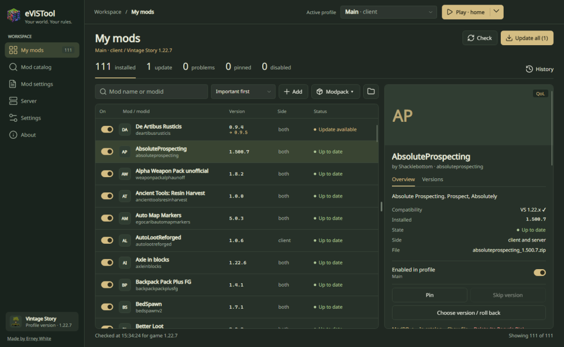The width and height of the screenshot is (564, 347).
Task: Open the update History
Action: [x=540, y=69]
